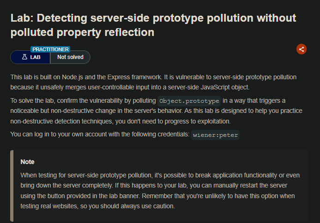Click the "Not solved" lab status
Viewport: 320px width, 223px height.
click(70, 57)
